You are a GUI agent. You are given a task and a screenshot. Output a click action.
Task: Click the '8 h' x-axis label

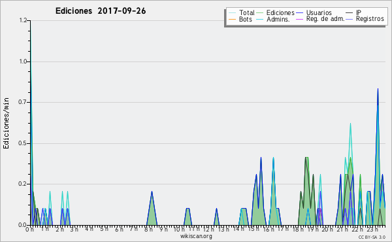(x=148, y=229)
